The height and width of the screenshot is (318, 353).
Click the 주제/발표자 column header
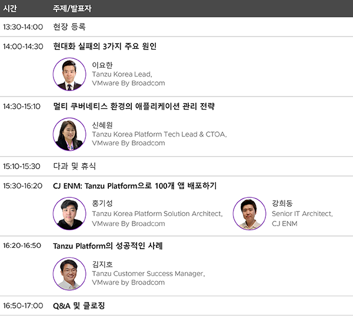[x=72, y=9]
